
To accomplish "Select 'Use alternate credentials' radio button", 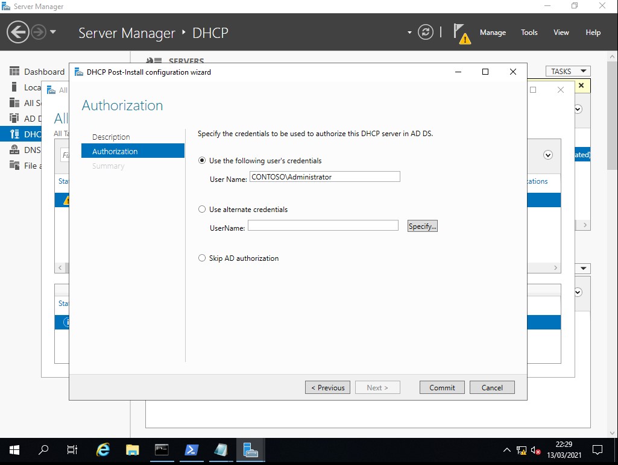I will [x=202, y=210].
